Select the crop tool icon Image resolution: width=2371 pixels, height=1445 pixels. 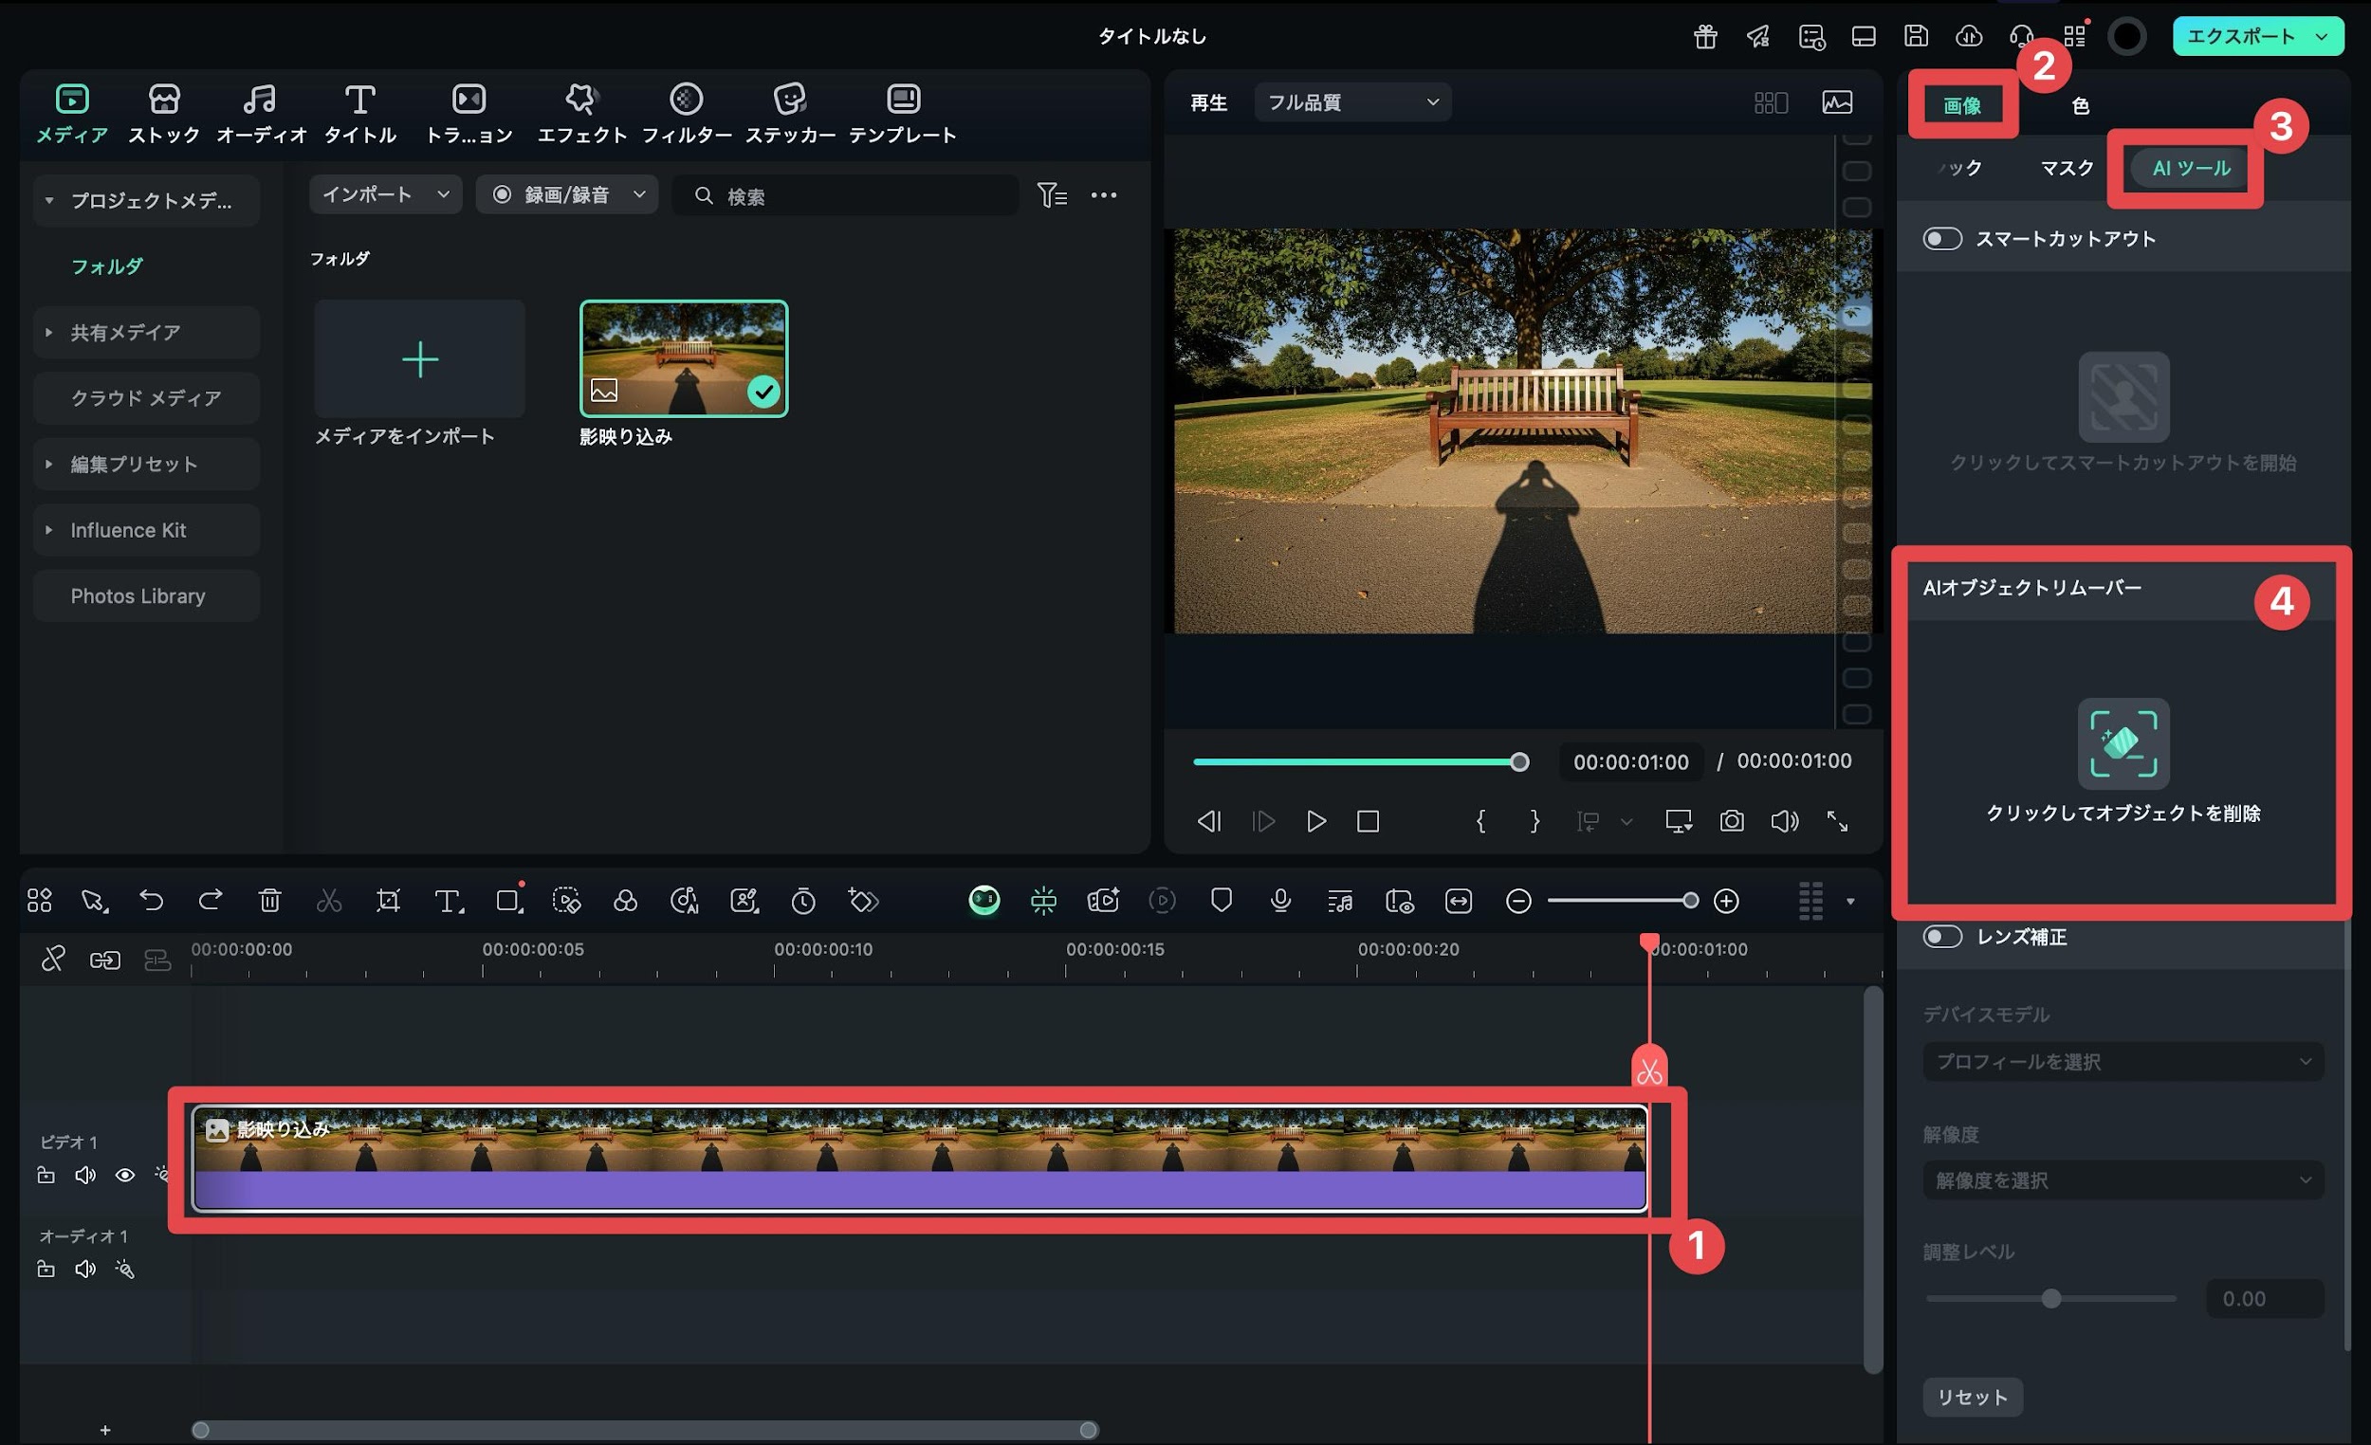coord(388,901)
